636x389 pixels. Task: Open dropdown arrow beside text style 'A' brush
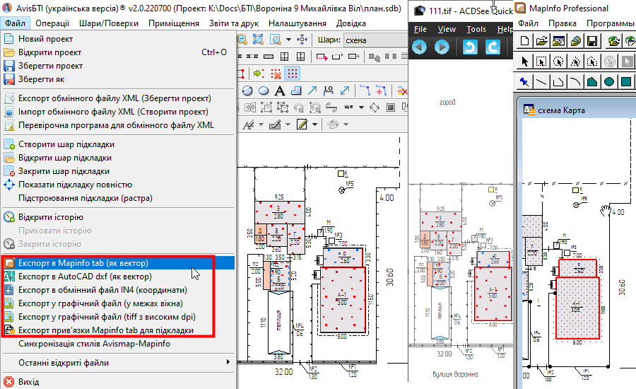(x=261, y=124)
